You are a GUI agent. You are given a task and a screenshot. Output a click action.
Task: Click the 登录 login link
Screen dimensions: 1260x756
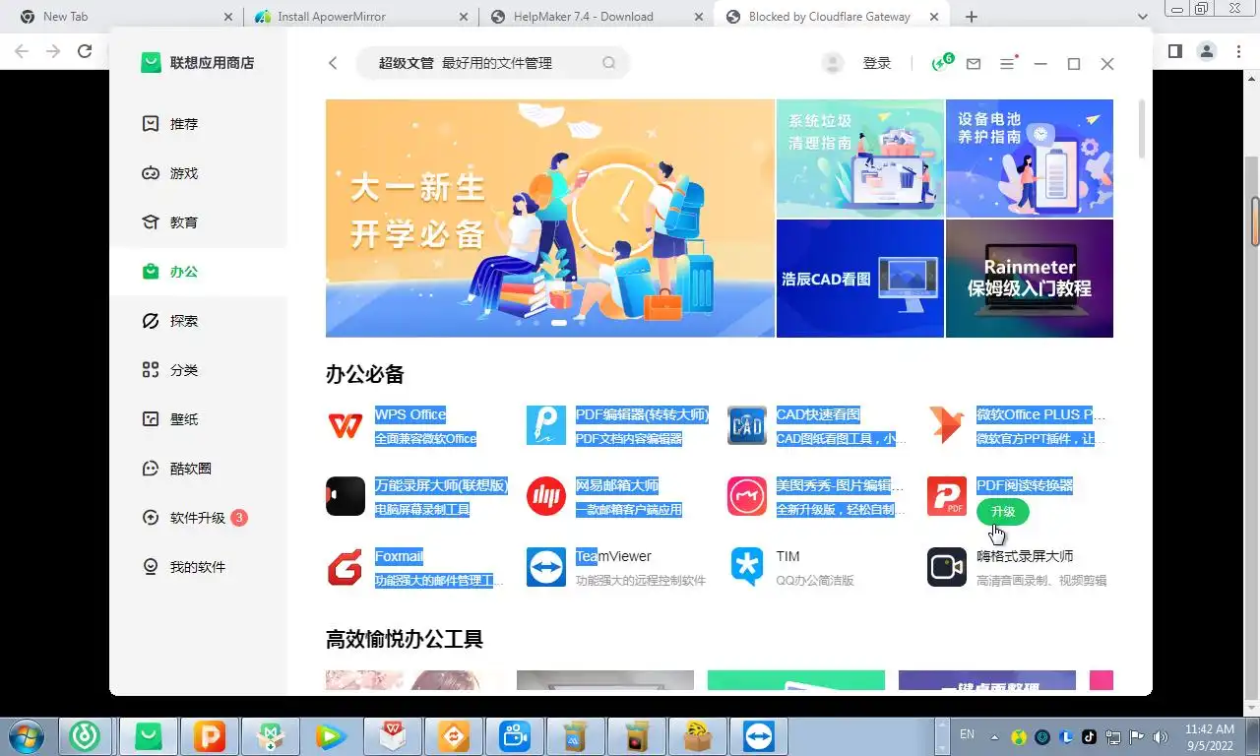877,63
